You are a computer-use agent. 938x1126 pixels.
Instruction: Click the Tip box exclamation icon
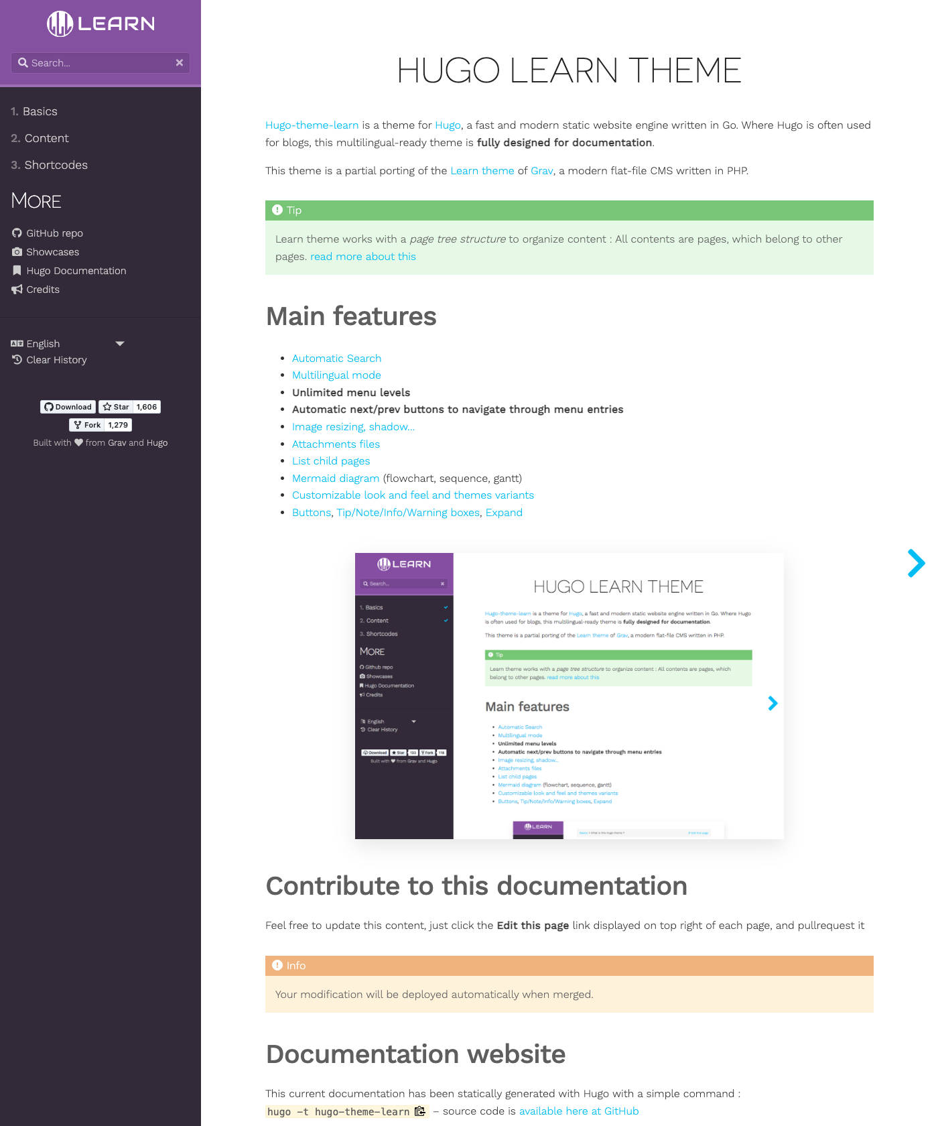point(277,210)
